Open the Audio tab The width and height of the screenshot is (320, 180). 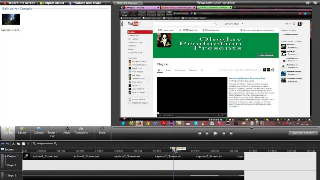[x=67, y=130]
